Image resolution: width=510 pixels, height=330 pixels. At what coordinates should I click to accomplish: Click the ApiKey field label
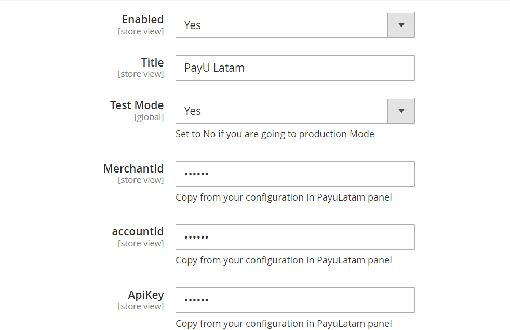pyautogui.click(x=146, y=295)
